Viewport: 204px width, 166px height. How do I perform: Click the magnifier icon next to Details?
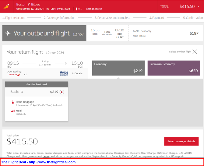pyautogui.click(x=73, y=73)
